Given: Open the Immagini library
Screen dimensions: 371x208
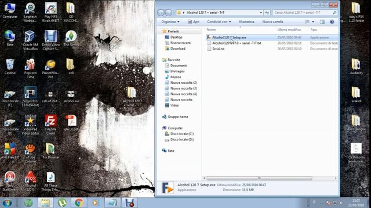Looking at the screenshot, I should tap(174, 71).
